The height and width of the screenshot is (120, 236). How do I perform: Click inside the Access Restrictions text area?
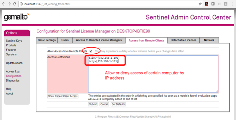point(153,74)
